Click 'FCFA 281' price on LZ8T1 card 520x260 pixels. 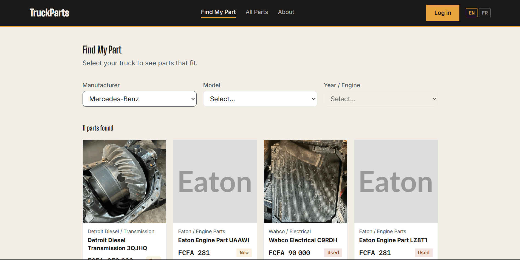tap(375, 253)
